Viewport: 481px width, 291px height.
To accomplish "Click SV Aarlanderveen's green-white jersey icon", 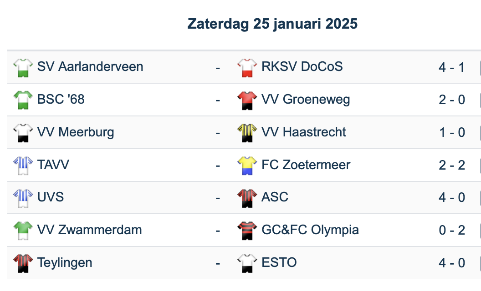I will tap(23, 67).
